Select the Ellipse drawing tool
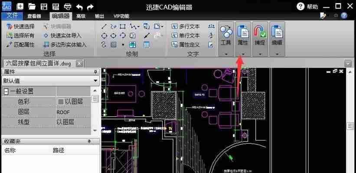This screenshot has width=356, height=173. [113, 35]
